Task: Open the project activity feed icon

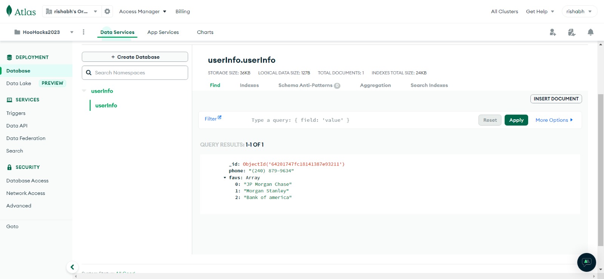Action: pos(572,32)
